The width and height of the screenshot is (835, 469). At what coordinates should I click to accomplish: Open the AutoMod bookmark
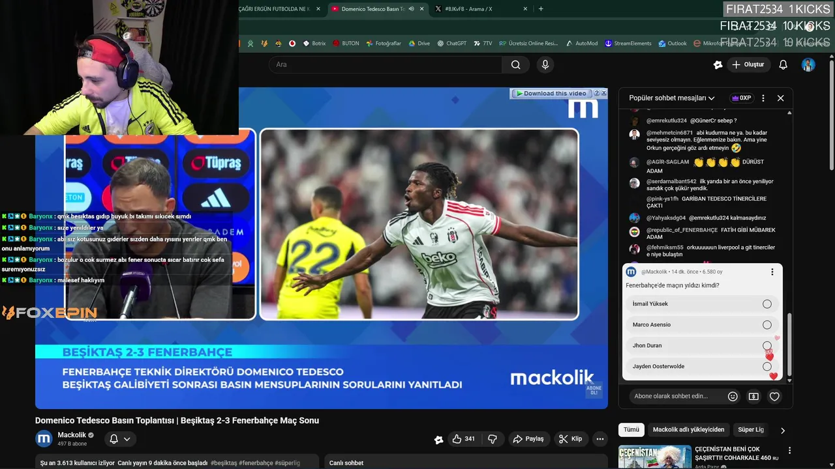click(581, 44)
